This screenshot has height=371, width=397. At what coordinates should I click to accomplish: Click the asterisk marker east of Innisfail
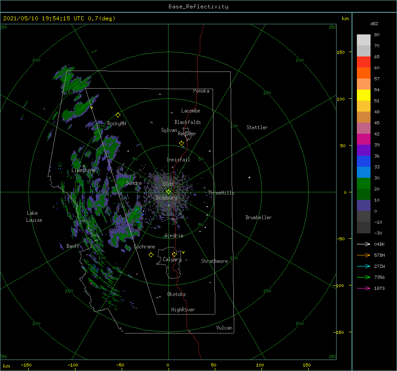[x=210, y=151]
